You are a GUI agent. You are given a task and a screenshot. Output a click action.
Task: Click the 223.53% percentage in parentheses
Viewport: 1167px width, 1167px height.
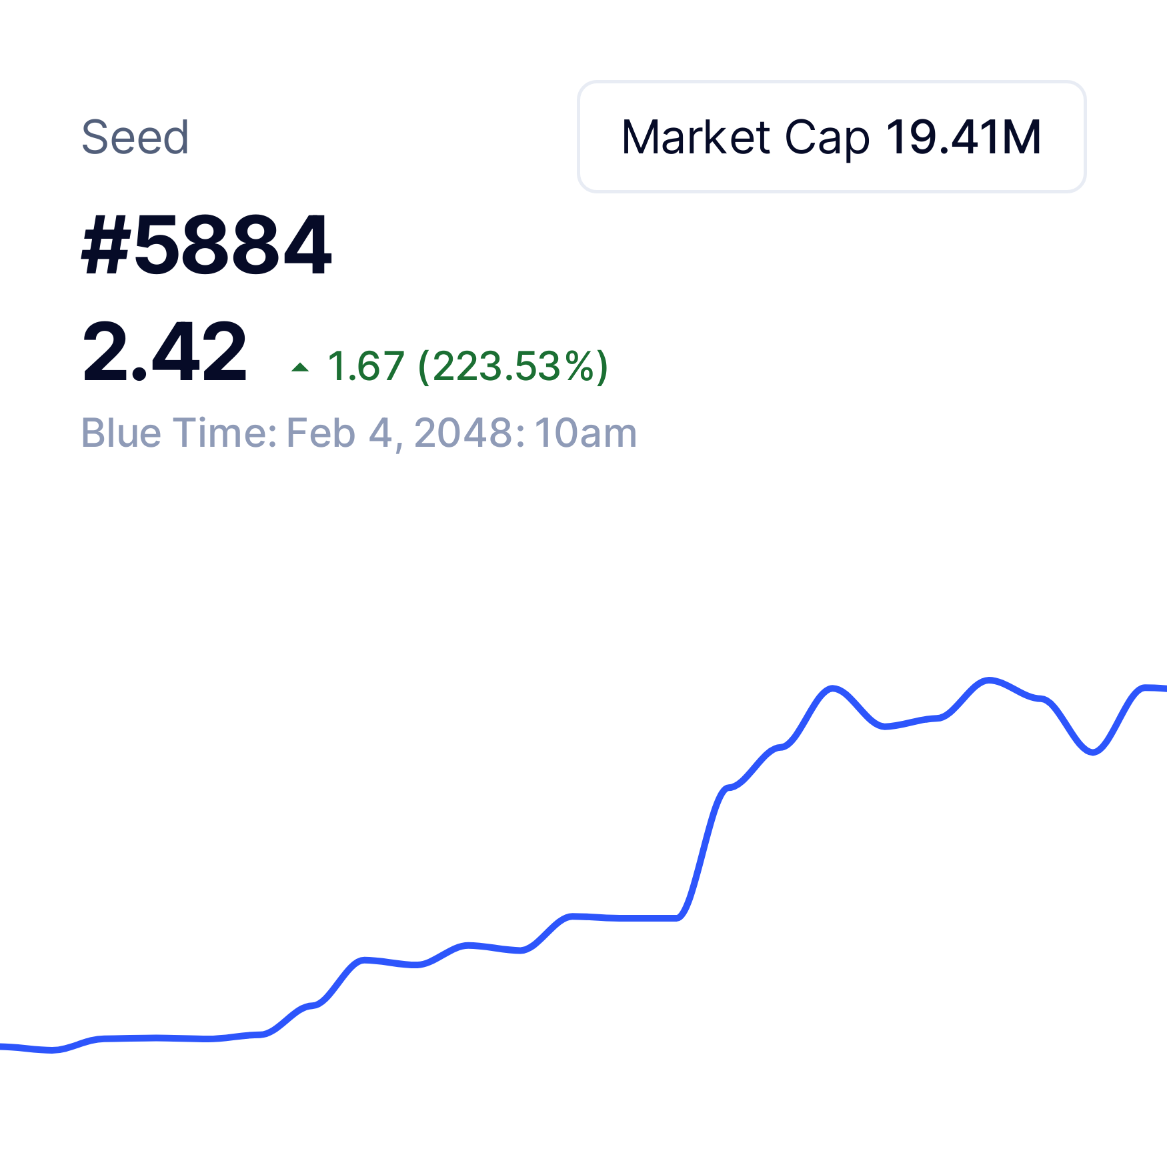point(513,366)
